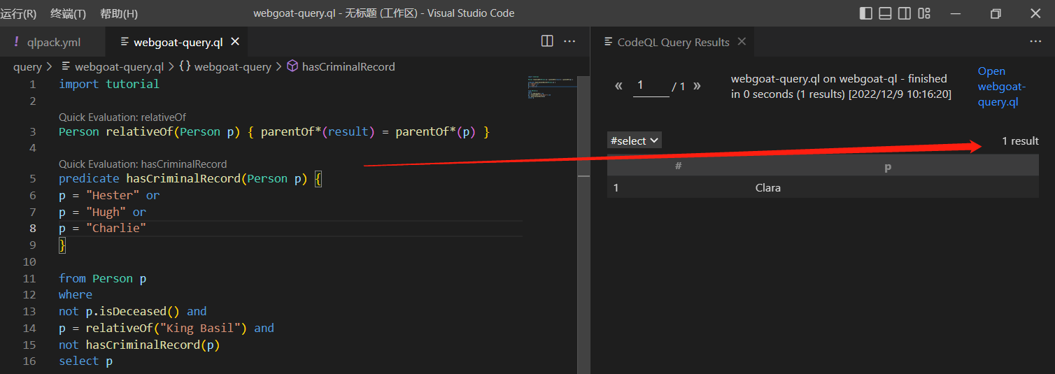The height and width of the screenshot is (374, 1055).
Task: Open the Customize Layout icon
Action: 924,13
